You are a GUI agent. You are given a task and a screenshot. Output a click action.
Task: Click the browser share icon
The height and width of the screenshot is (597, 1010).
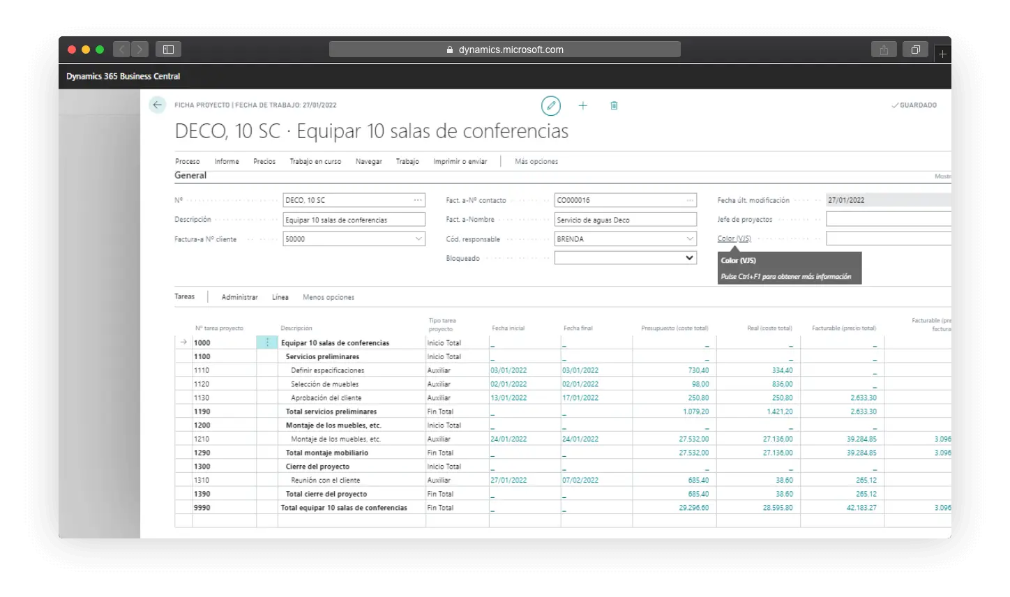tap(884, 50)
